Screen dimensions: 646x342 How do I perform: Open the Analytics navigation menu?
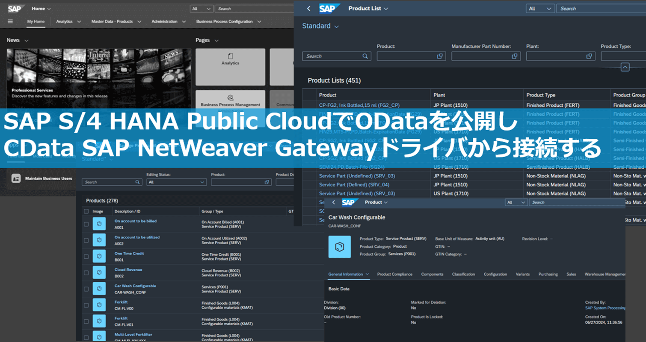[68, 21]
